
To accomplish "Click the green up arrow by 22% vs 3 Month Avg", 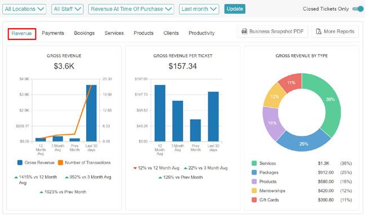I will pyautogui.click(x=185, y=168).
